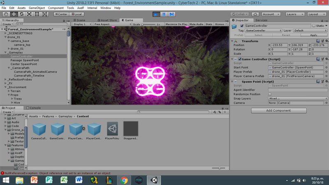Click the Project favorites star icon
Viewport: 329px width, 185px height.
tap(225, 112)
